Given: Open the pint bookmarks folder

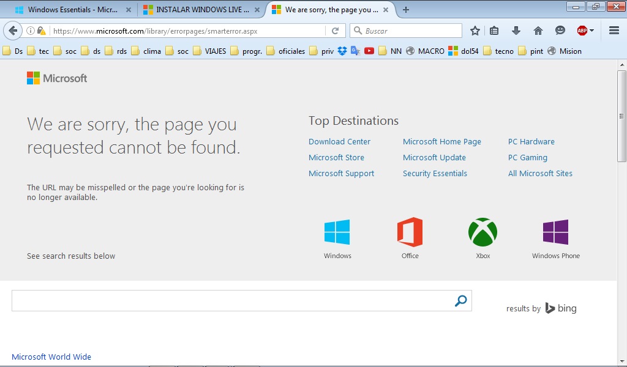Looking at the screenshot, I should 531,51.
